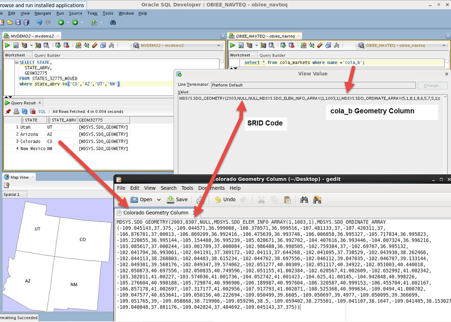451x322 pixels.
Task: Click the gedit Undo button
Action: (225, 200)
